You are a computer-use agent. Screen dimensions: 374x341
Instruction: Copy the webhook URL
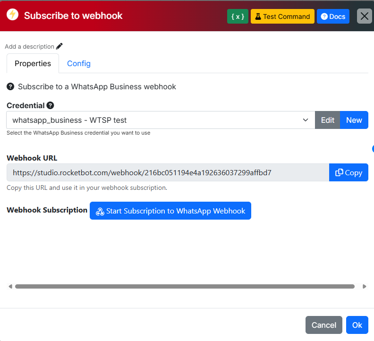(348, 172)
